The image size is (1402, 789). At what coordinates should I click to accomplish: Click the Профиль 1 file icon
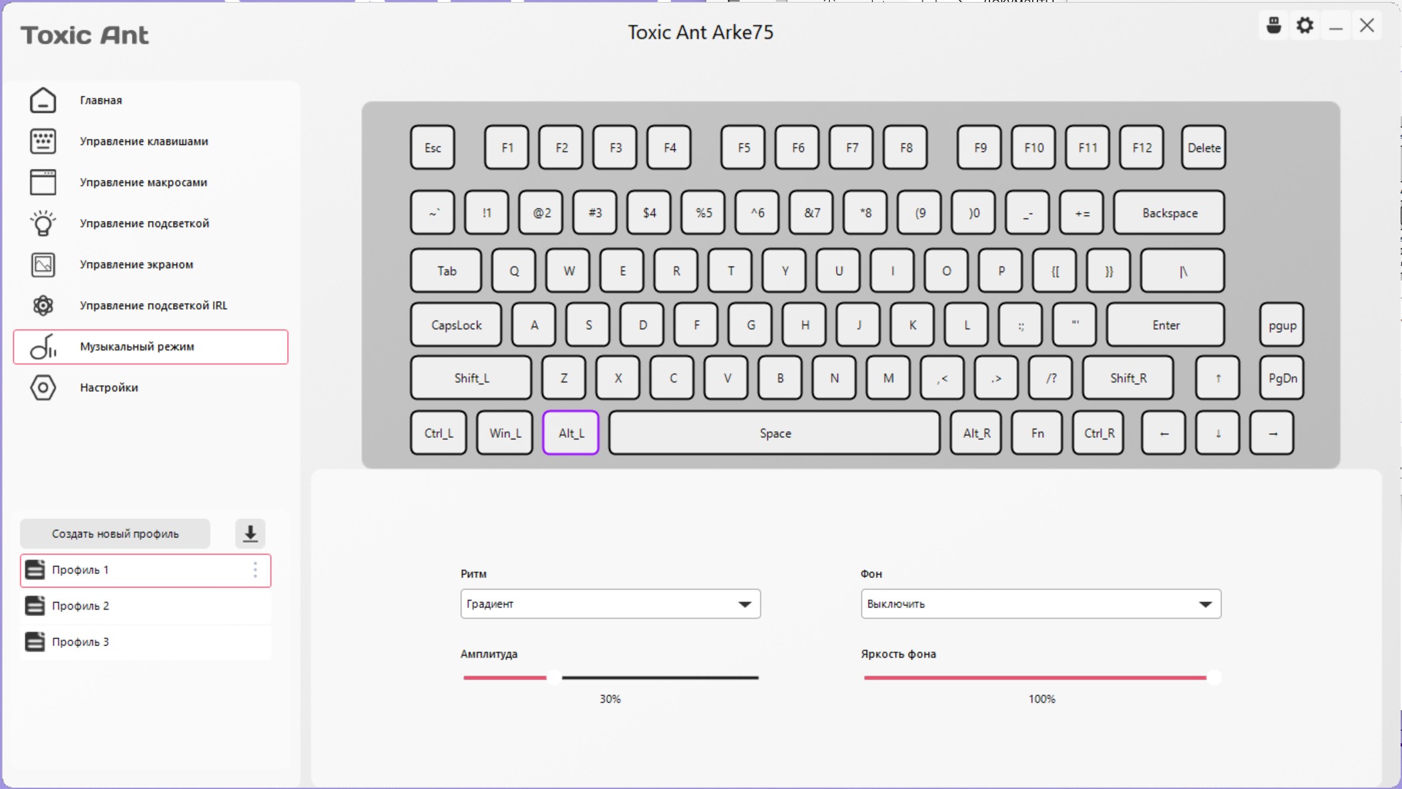coord(35,570)
